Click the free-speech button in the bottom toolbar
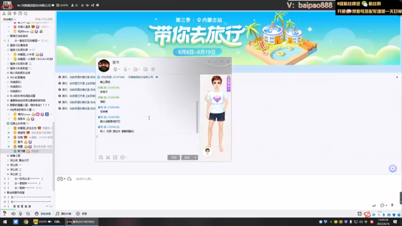Image resolution: width=402 pixels, height=226 pixels. [x=43, y=214]
